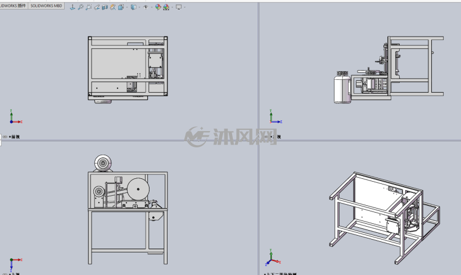Click the front view coordinate triad

tap(16, 117)
